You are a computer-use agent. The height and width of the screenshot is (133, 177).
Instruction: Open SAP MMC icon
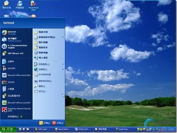[x=4, y=68]
